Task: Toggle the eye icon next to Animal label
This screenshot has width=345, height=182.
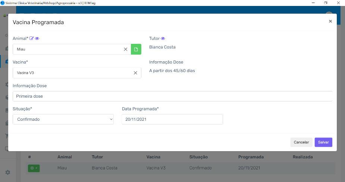Action: tap(37, 38)
